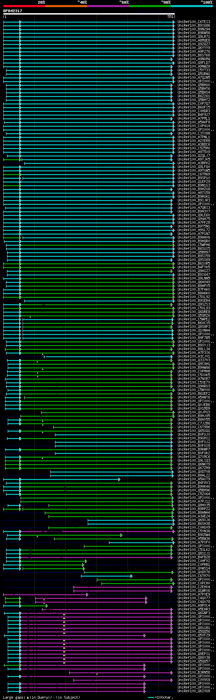Select the UniRef100_B6SXR5 label
Image resolution: width=216 pixels, height=700 pixels.
[x=194, y=264]
